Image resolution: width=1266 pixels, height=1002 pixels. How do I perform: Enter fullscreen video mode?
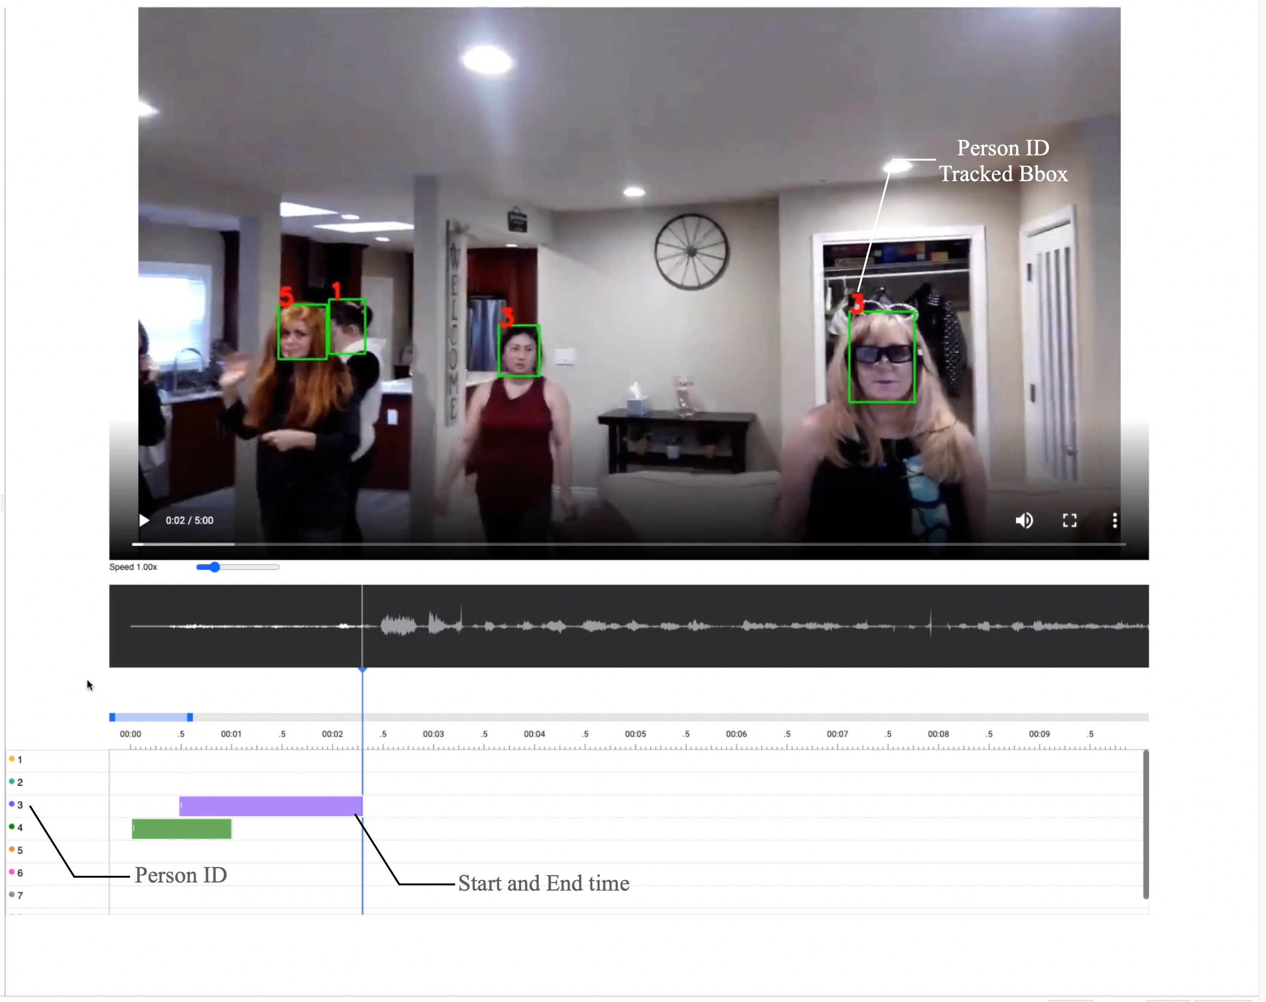[1069, 520]
